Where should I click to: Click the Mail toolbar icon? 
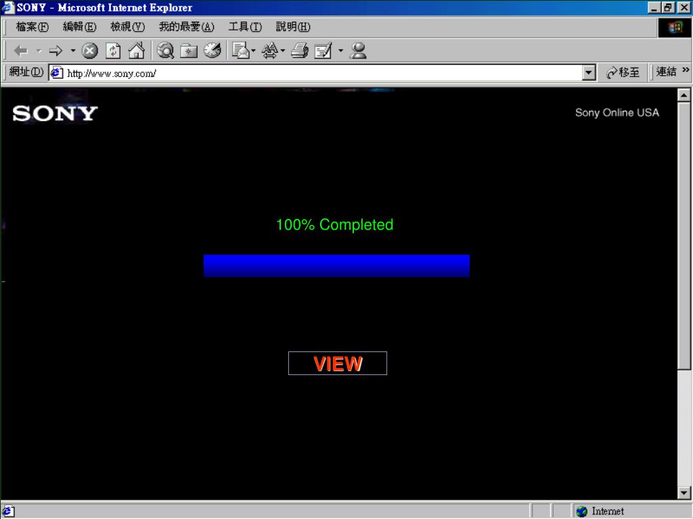[241, 51]
